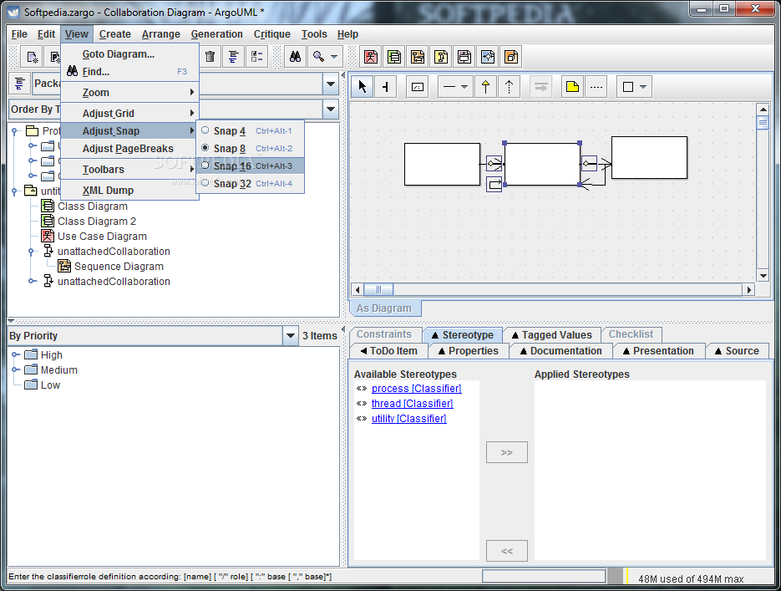Create a new Deployment diagram toolbar icon

[x=511, y=57]
